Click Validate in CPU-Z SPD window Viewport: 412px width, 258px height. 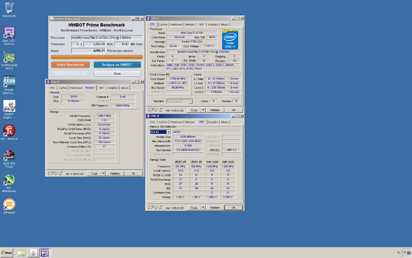pyautogui.click(x=215, y=208)
